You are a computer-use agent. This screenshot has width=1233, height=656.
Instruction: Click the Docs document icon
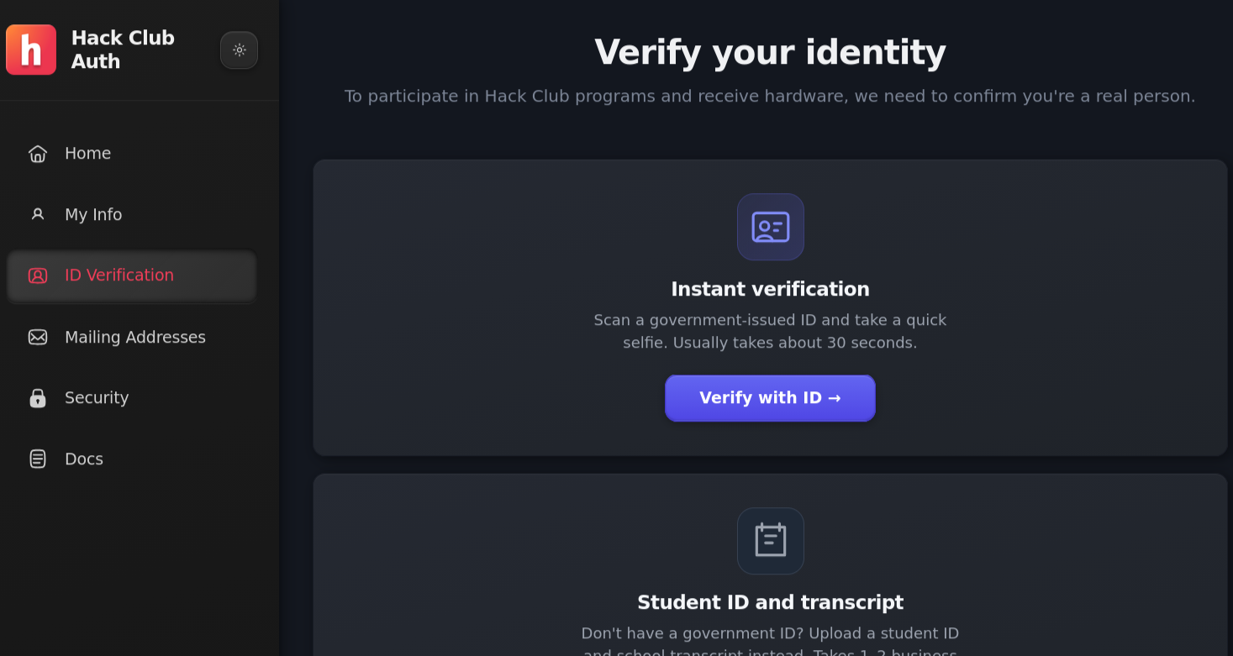point(38,459)
